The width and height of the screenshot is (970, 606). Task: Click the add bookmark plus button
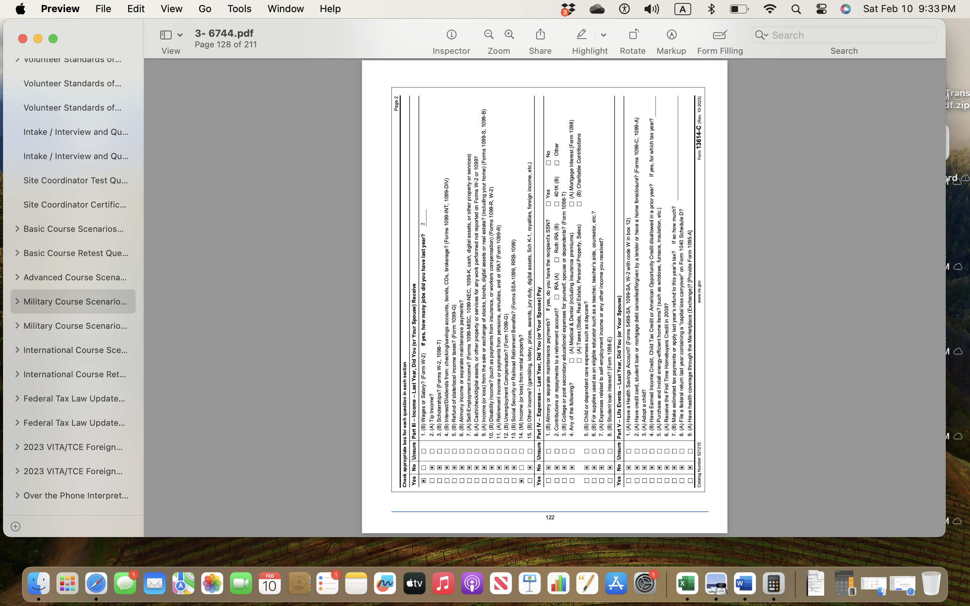pos(16,526)
